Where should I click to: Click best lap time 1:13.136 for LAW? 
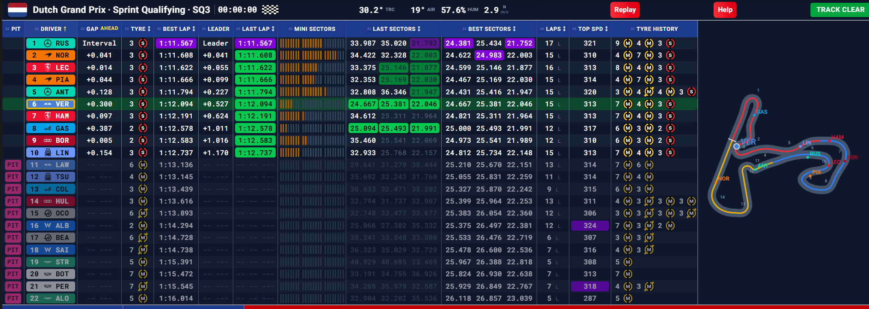pos(176,165)
